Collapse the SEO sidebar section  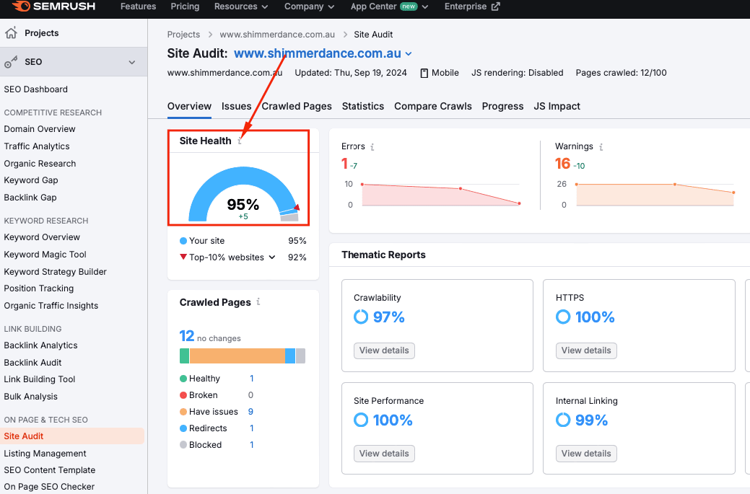point(132,62)
